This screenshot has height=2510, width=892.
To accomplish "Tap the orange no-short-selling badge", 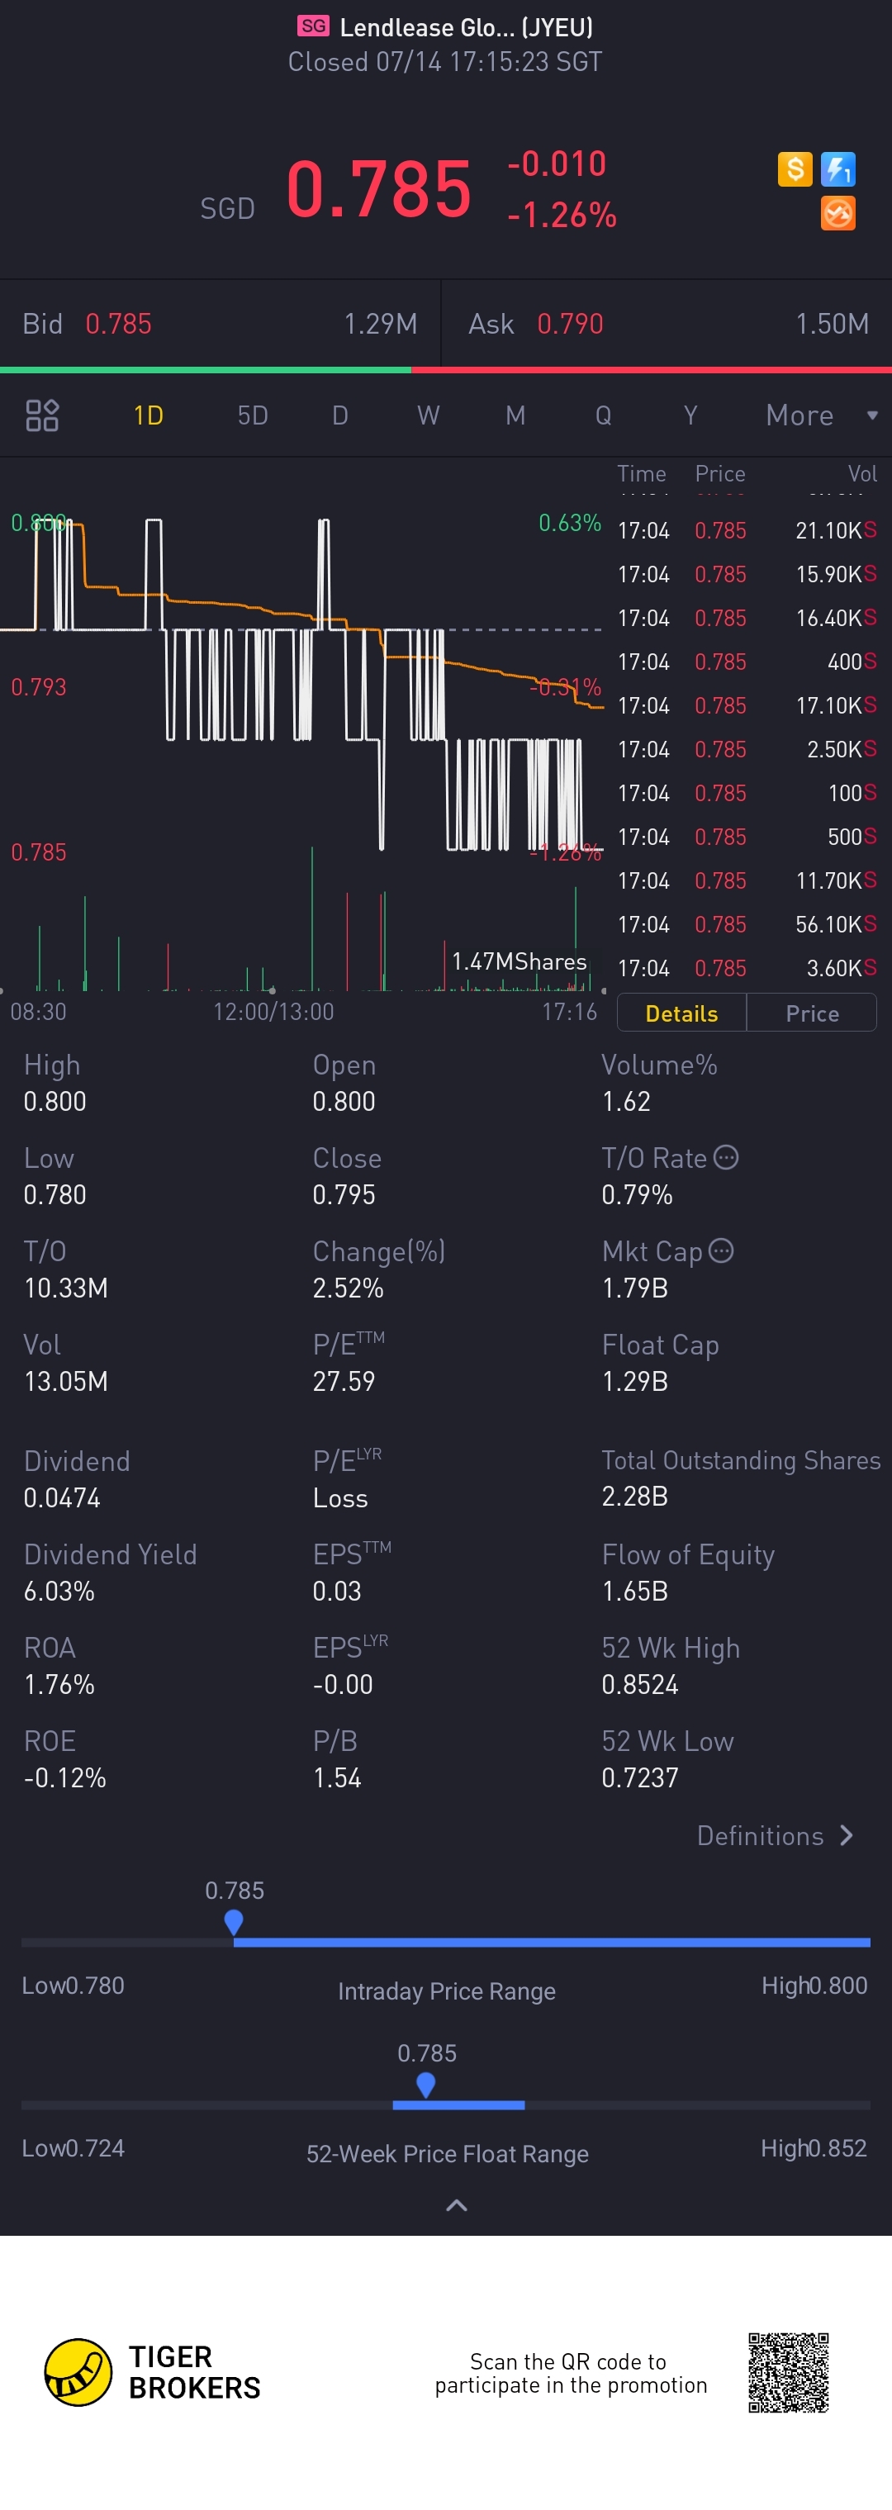I will tap(837, 213).
